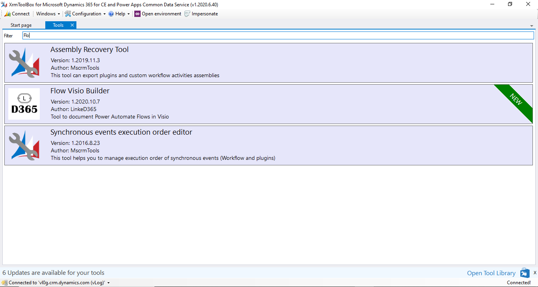538x287 pixels.
Task: Select the Tools tab
Action: click(58, 25)
